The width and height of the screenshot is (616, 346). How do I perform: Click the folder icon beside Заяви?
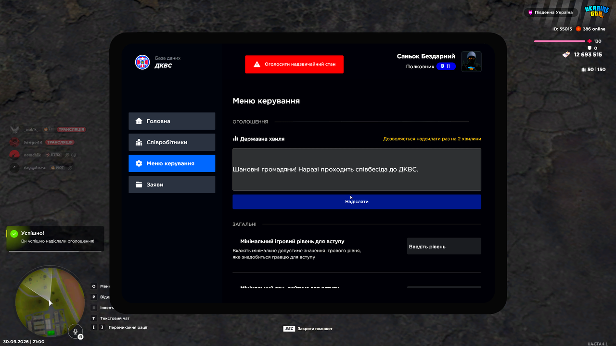pos(139,185)
